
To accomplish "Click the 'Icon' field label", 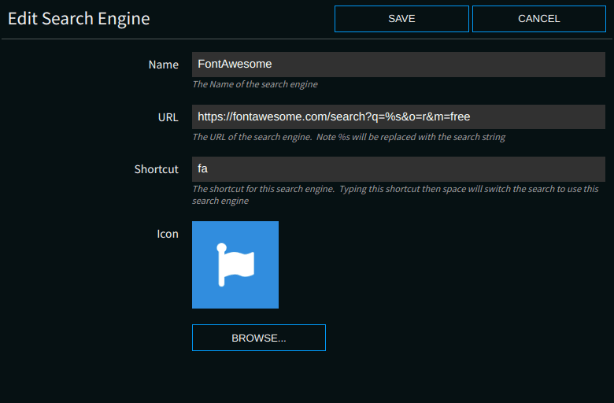I will [x=167, y=234].
